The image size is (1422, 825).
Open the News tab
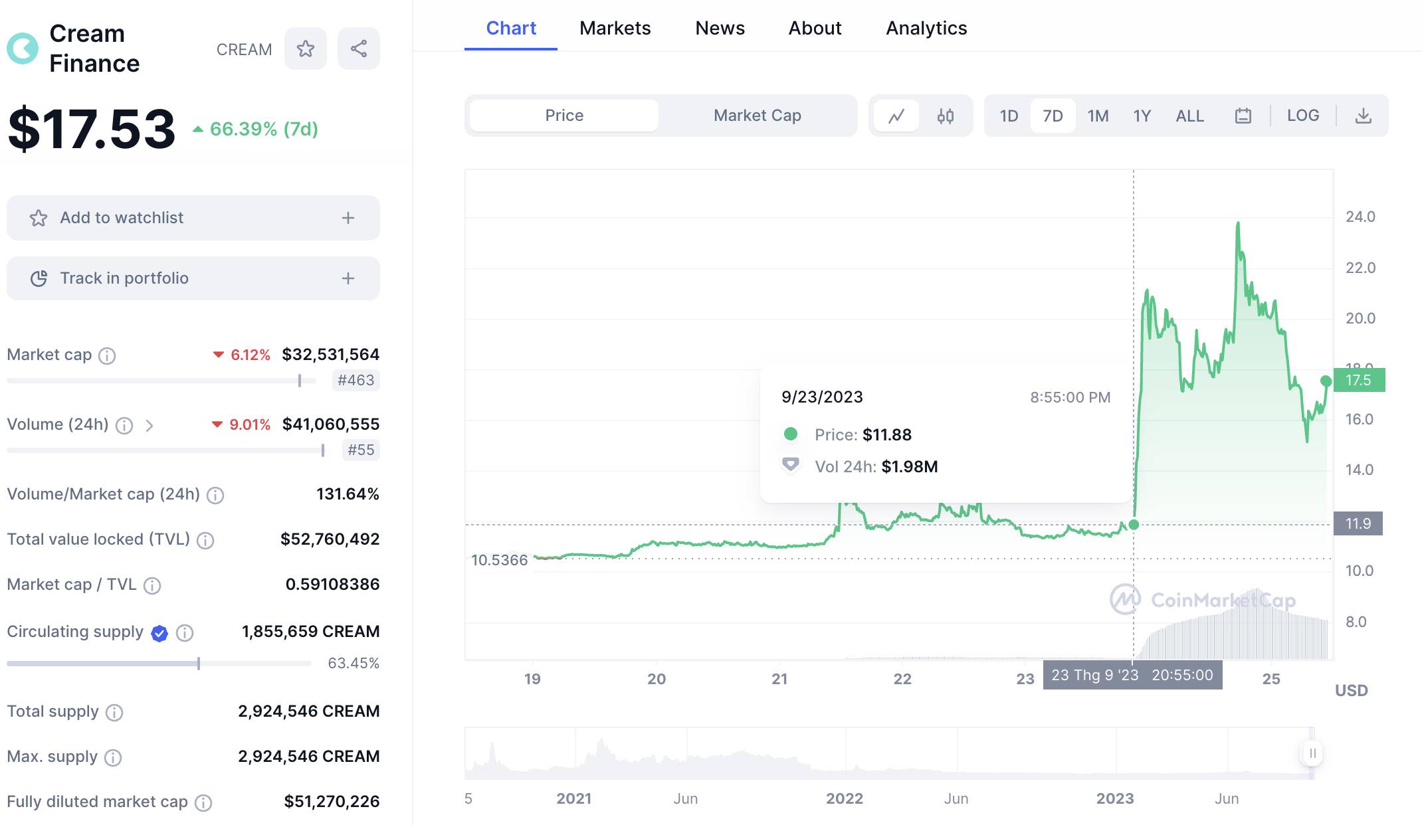click(x=720, y=28)
